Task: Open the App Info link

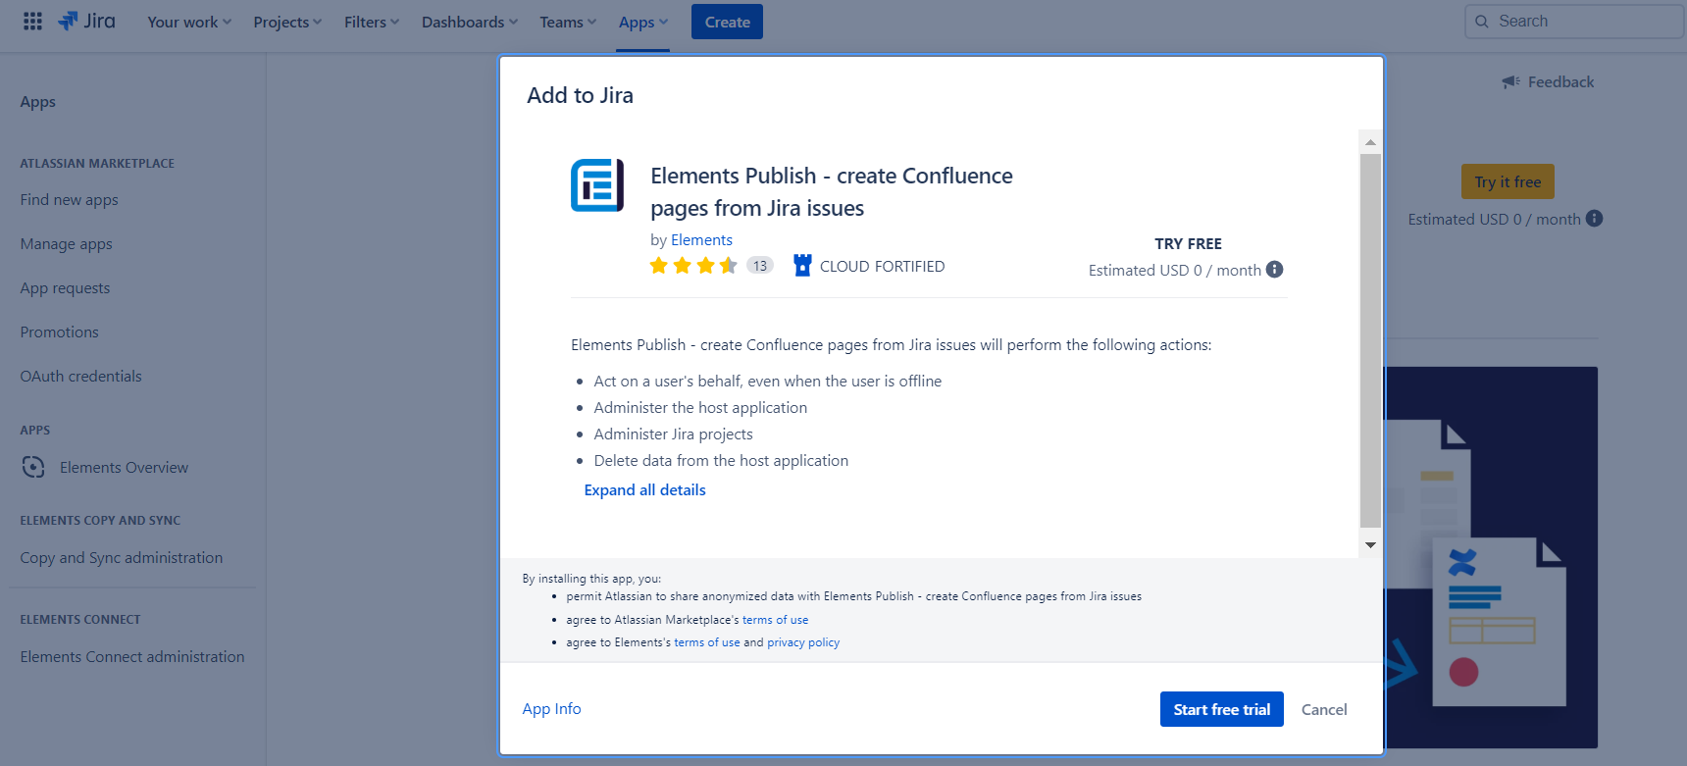Action: click(x=551, y=709)
